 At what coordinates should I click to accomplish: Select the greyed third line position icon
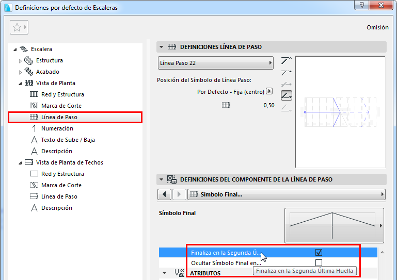click(287, 84)
